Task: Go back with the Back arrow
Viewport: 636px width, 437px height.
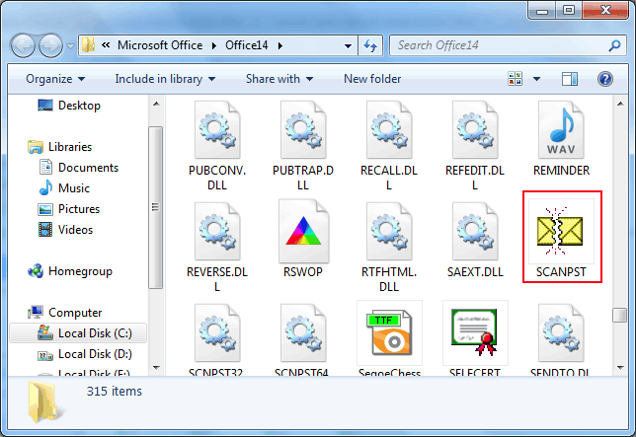Action: (24, 45)
